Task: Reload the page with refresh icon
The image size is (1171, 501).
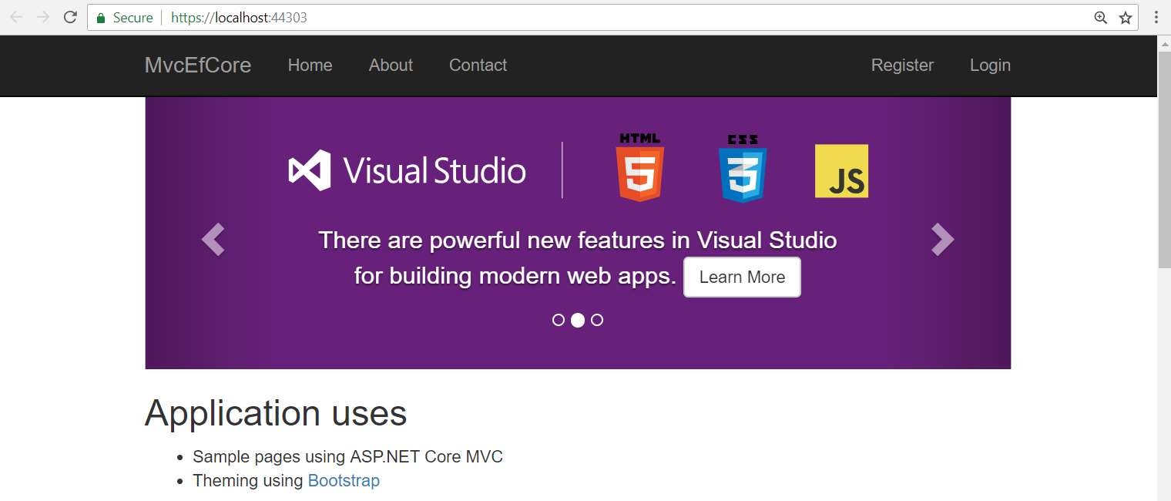Action: click(x=70, y=17)
